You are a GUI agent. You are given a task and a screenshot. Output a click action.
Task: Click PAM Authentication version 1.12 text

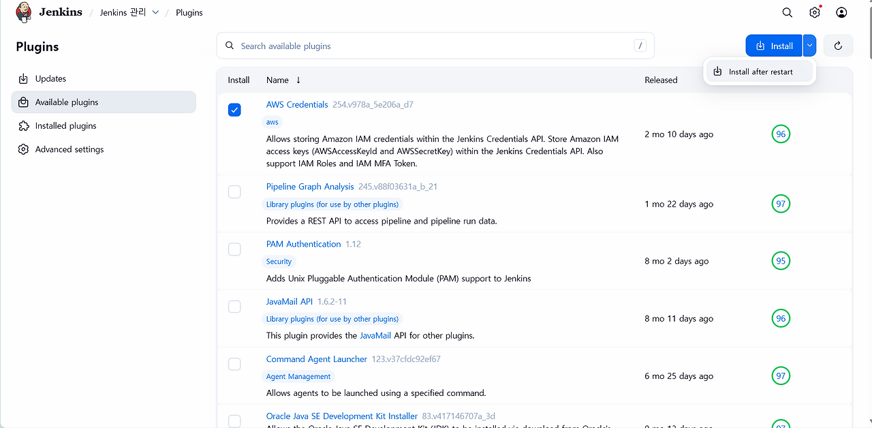pos(353,244)
